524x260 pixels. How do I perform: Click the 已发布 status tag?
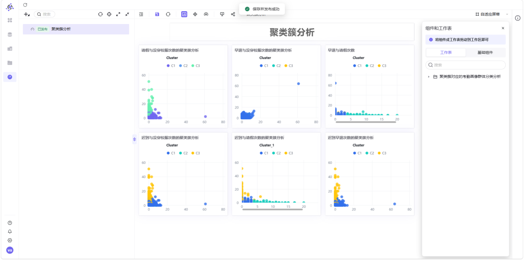pyautogui.click(x=43, y=29)
